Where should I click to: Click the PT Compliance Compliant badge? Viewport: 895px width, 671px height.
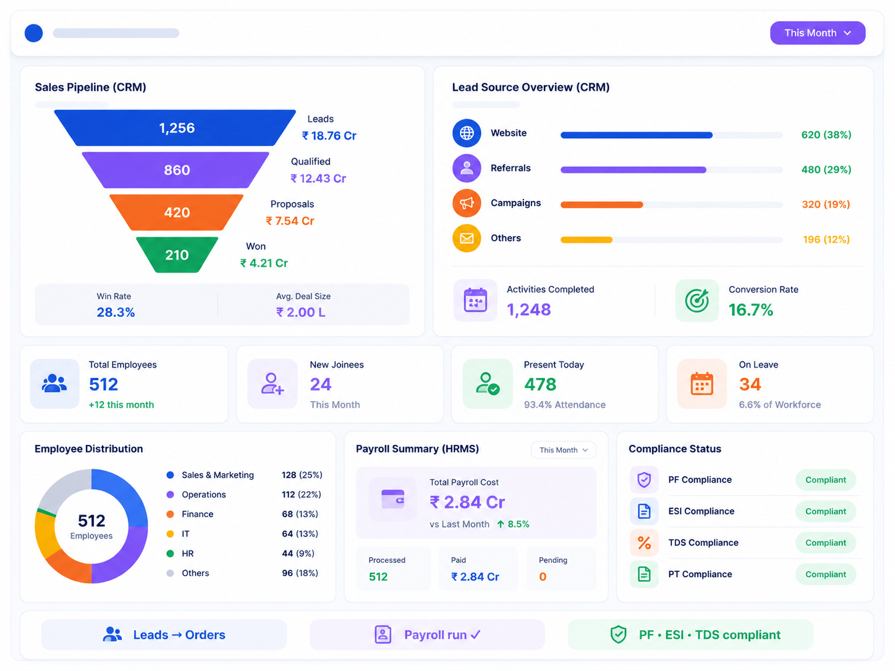pos(826,574)
